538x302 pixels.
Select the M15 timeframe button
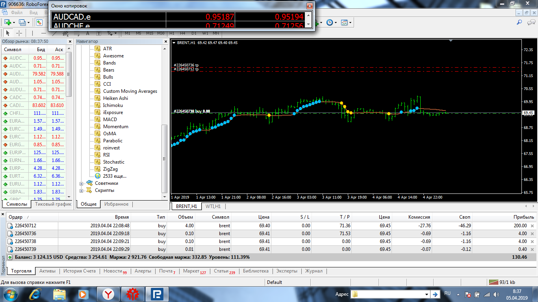[x=150, y=33]
